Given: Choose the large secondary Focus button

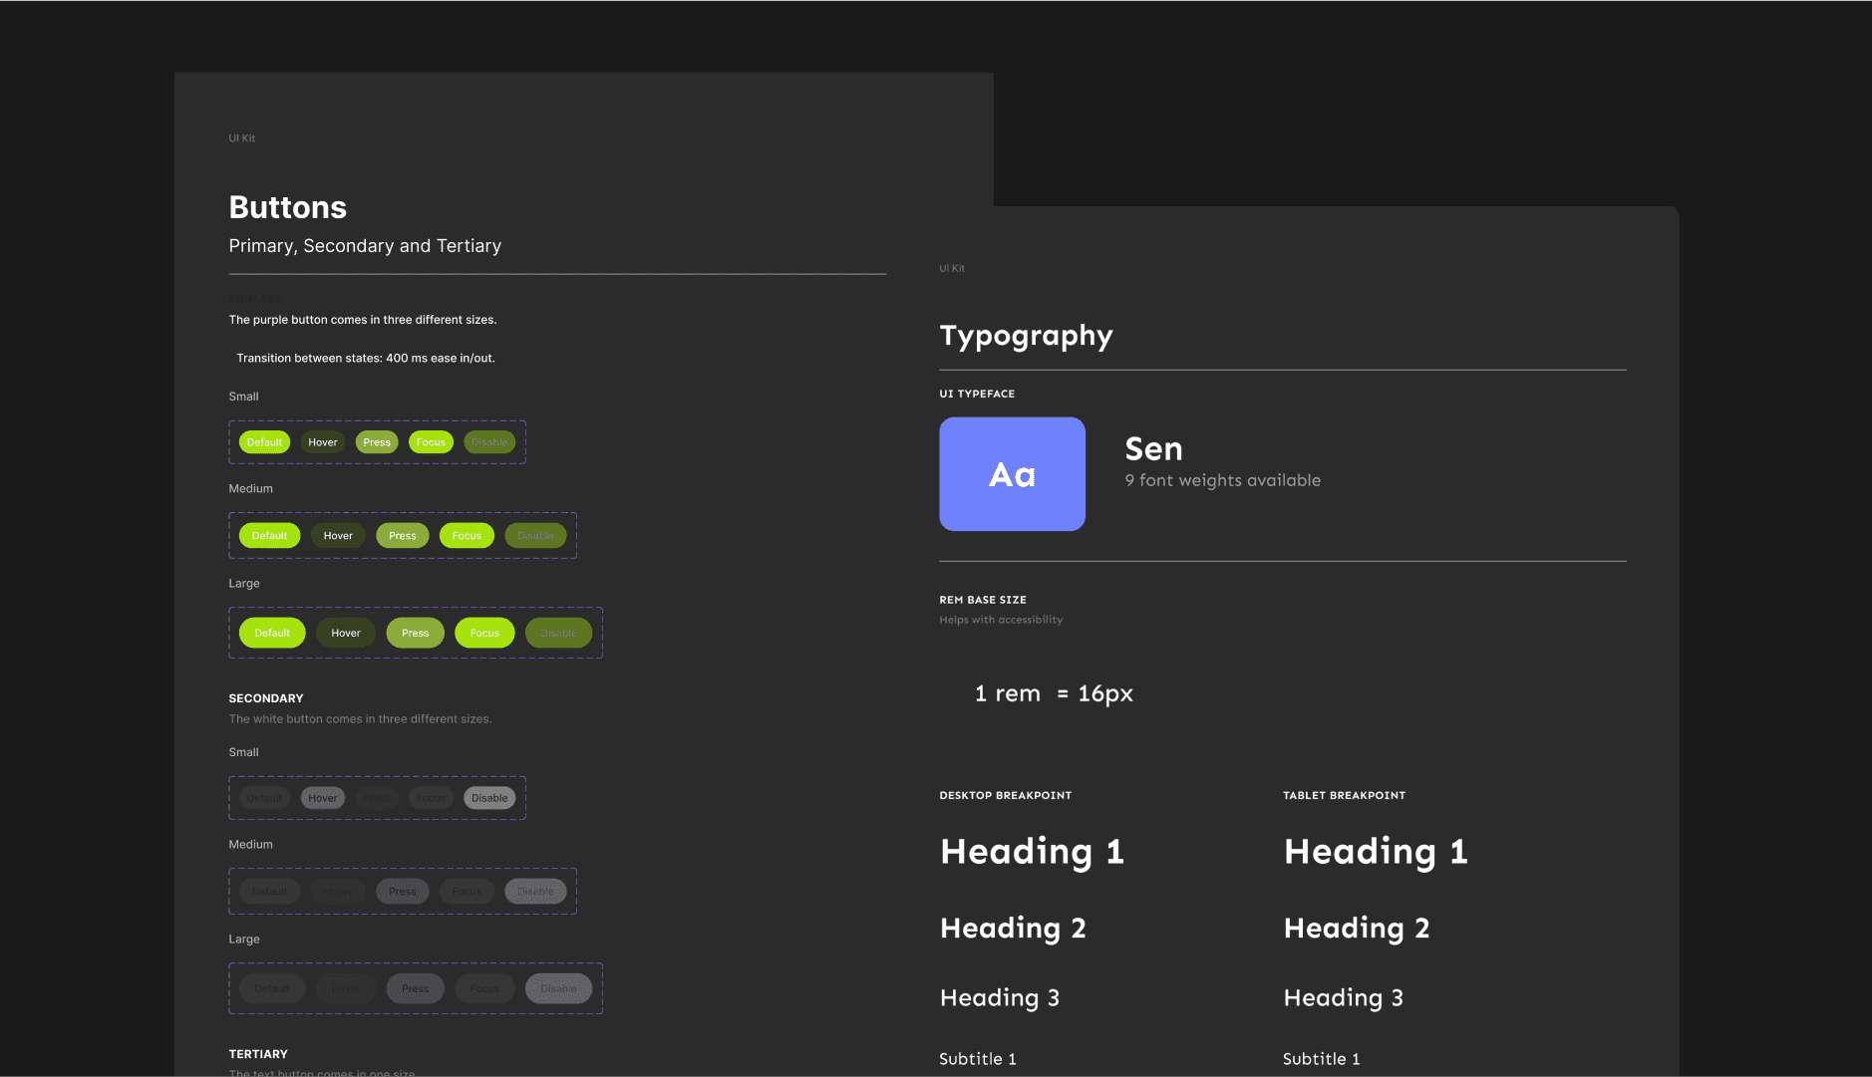Looking at the screenshot, I should coord(484,988).
